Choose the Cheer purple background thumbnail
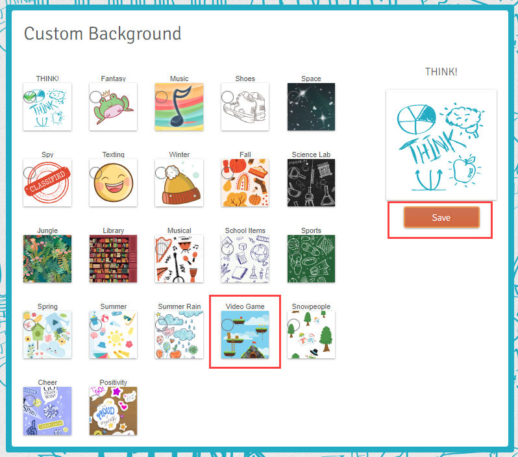This screenshot has height=457, width=518. pyautogui.click(x=47, y=411)
